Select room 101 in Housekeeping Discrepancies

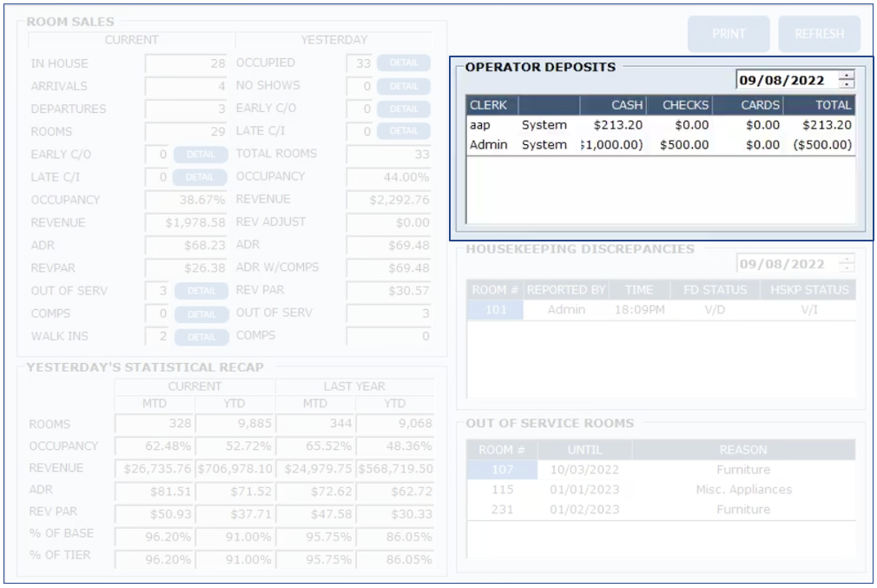(x=495, y=310)
